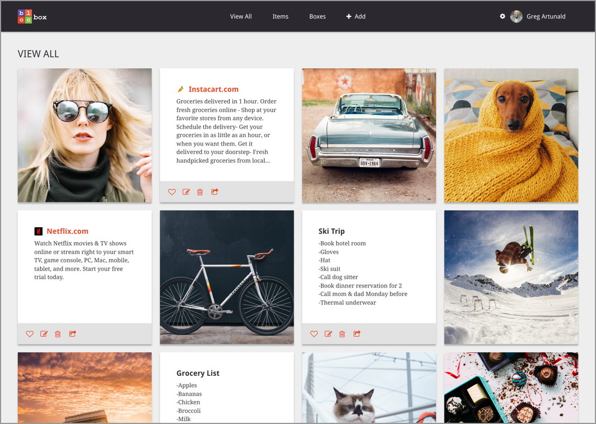Click "-Book hotel room" in Ski Trip
The image size is (596, 424).
342,243
